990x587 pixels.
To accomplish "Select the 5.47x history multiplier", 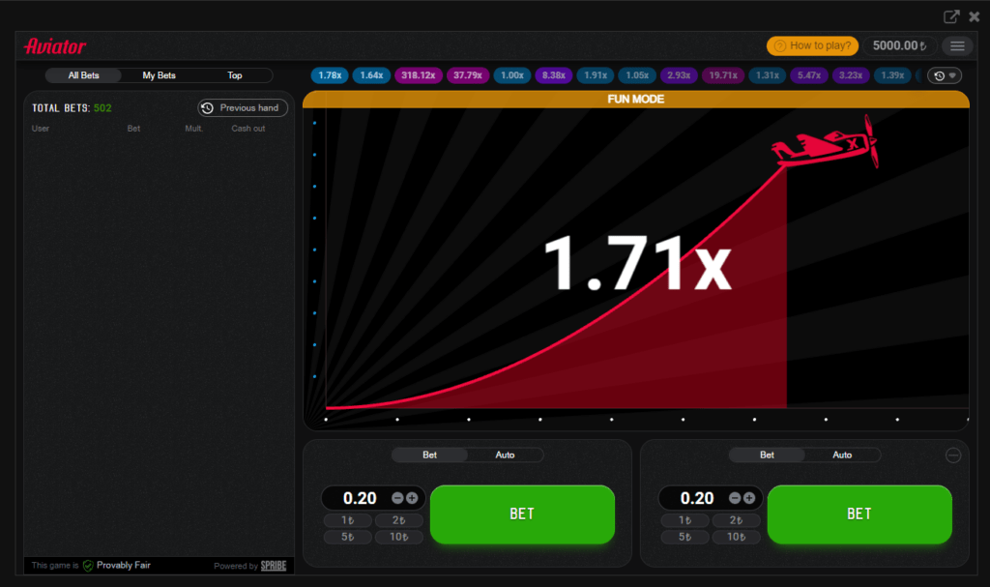I will (x=809, y=75).
